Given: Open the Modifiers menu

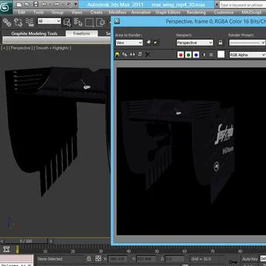Looking at the screenshot, I should [117, 13].
